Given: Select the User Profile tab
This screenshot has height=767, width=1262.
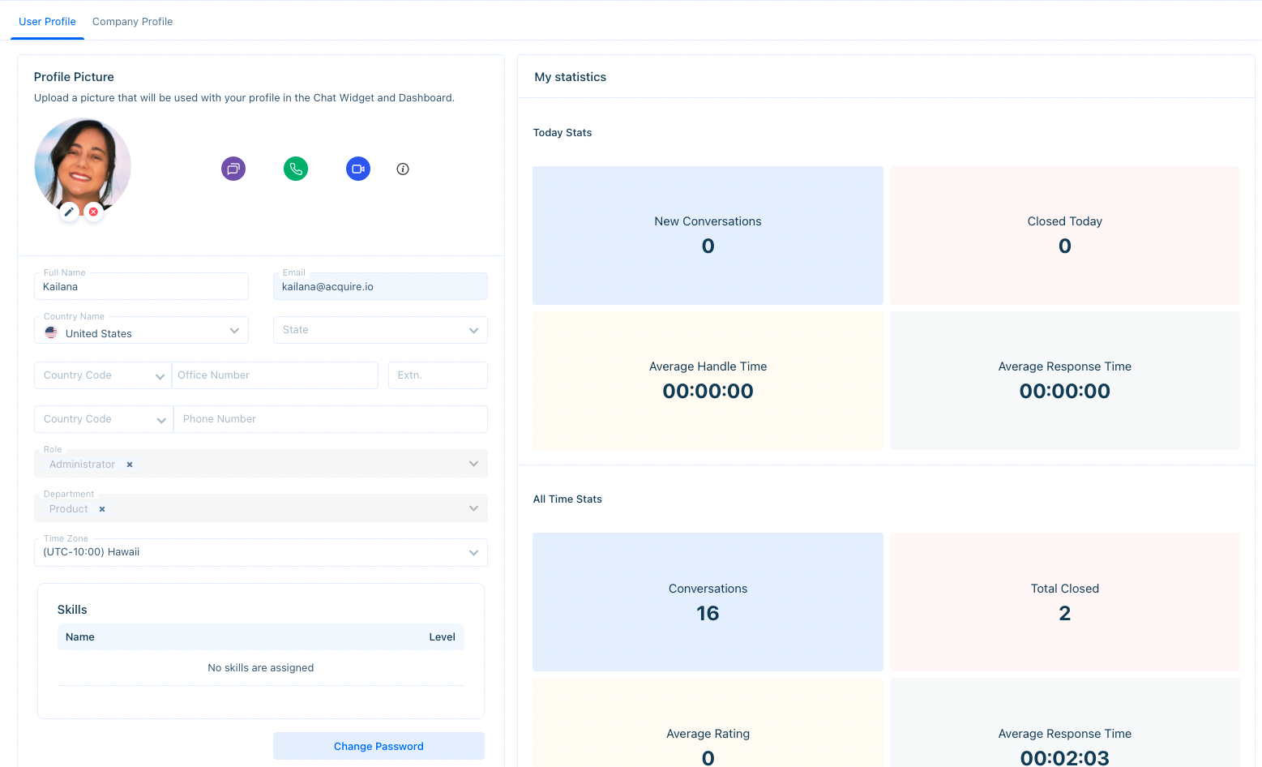Looking at the screenshot, I should [x=47, y=22].
